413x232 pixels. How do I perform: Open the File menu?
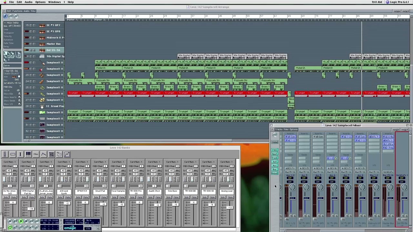point(11,2)
